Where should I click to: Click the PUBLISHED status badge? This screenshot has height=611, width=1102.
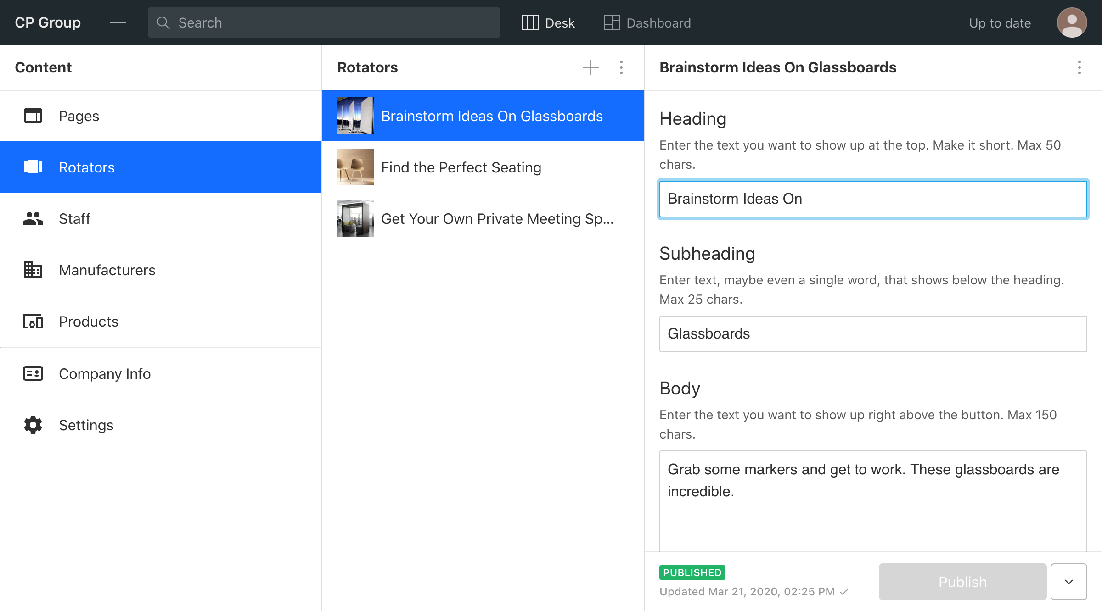(692, 572)
